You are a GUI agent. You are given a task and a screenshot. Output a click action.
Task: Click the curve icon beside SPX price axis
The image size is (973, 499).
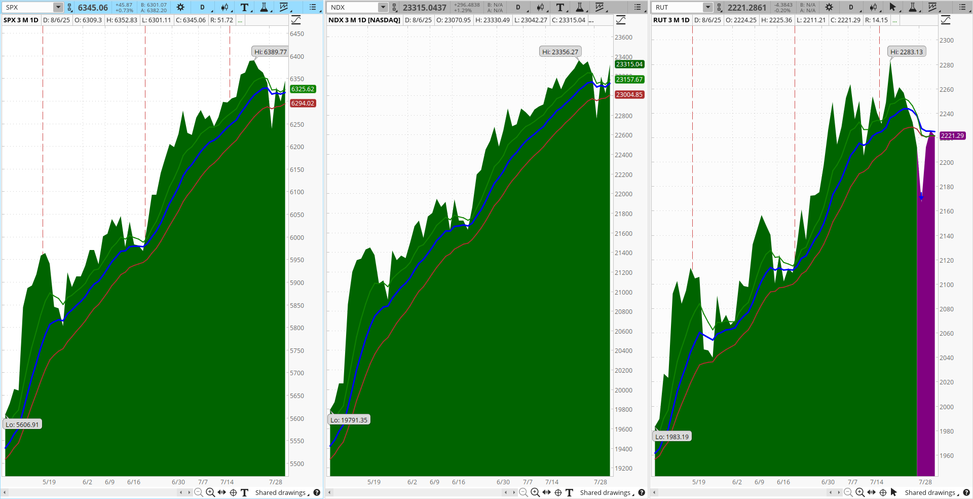pyautogui.click(x=296, y=19)
